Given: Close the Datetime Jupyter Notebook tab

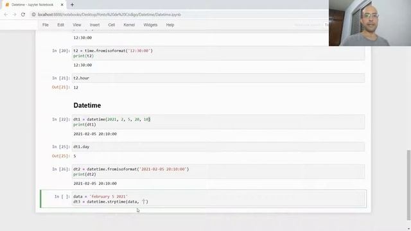Looking at the screenshot, I should point(62,4).
